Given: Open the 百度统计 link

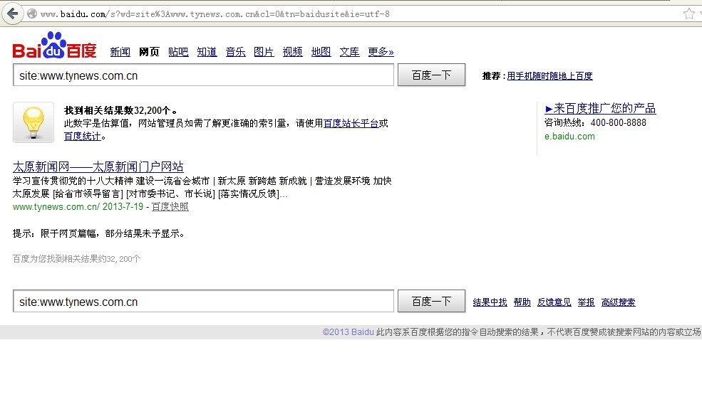Looking at the screenshot, I should coord(83,137).
